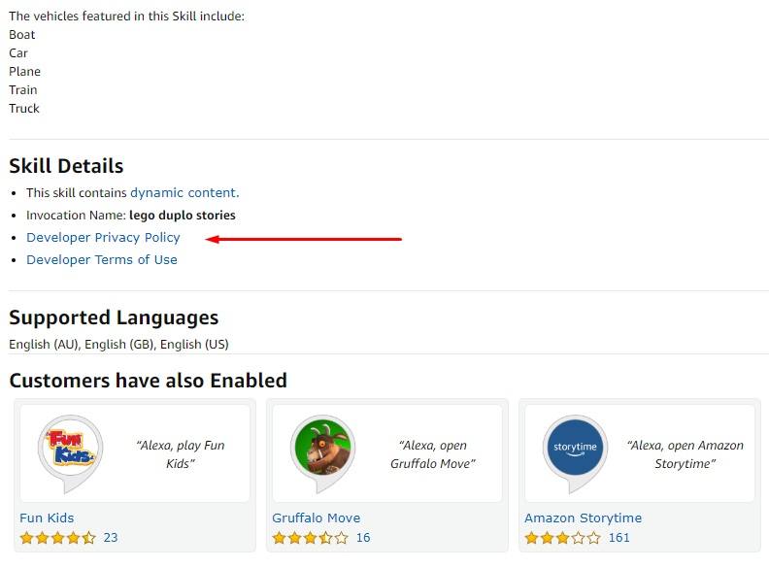Click the "Alexa, play Fun Kids" phrase
Viewport: 769px width, 568px height.
pyautogui.click(x=180, y=454)
